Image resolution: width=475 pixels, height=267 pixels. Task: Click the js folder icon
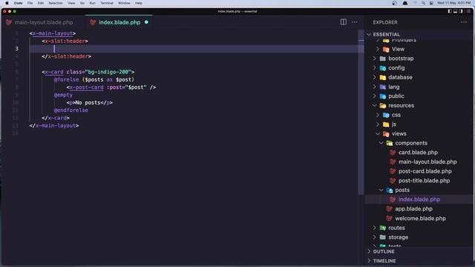[386, 124]
